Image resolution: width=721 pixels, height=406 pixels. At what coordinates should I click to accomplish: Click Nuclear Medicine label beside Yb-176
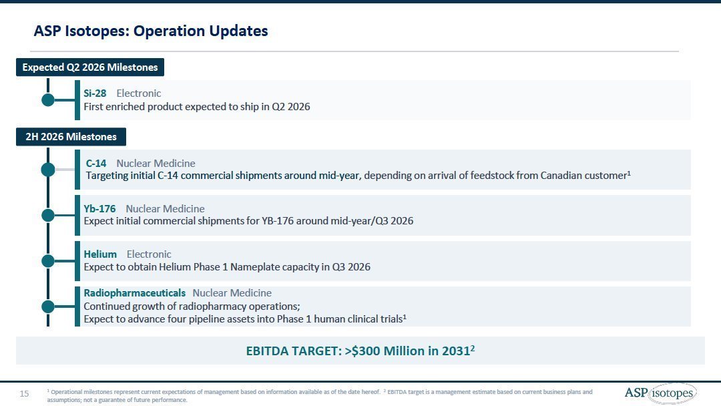165,209
